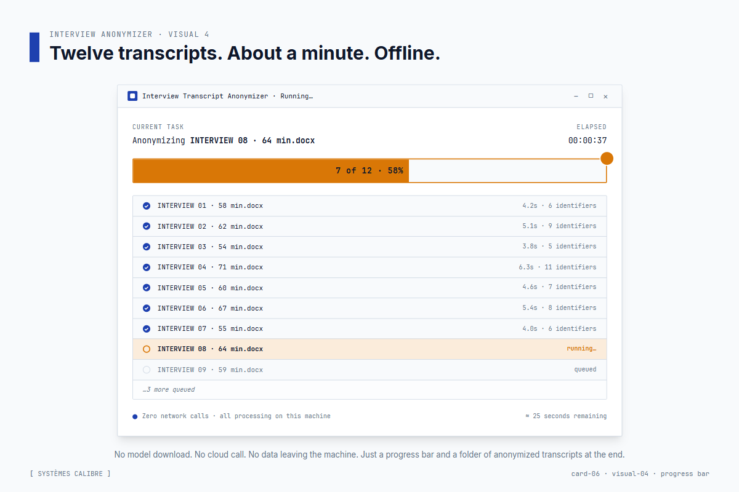Image resolution: width=739 pixels, height=492 pixels.
Task: Click the Running… label in the title bar
Action: tap(296, 96)
